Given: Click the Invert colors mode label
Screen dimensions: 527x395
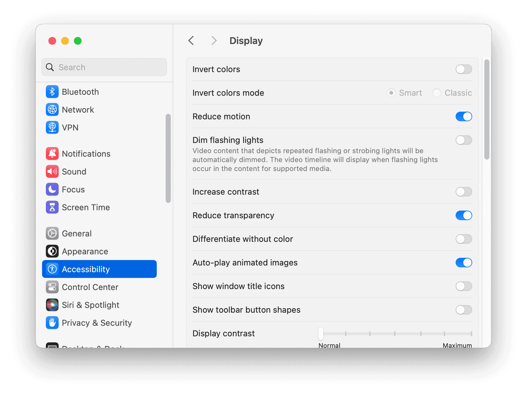Looking at the screenshot, I should [x=228, y=93].
